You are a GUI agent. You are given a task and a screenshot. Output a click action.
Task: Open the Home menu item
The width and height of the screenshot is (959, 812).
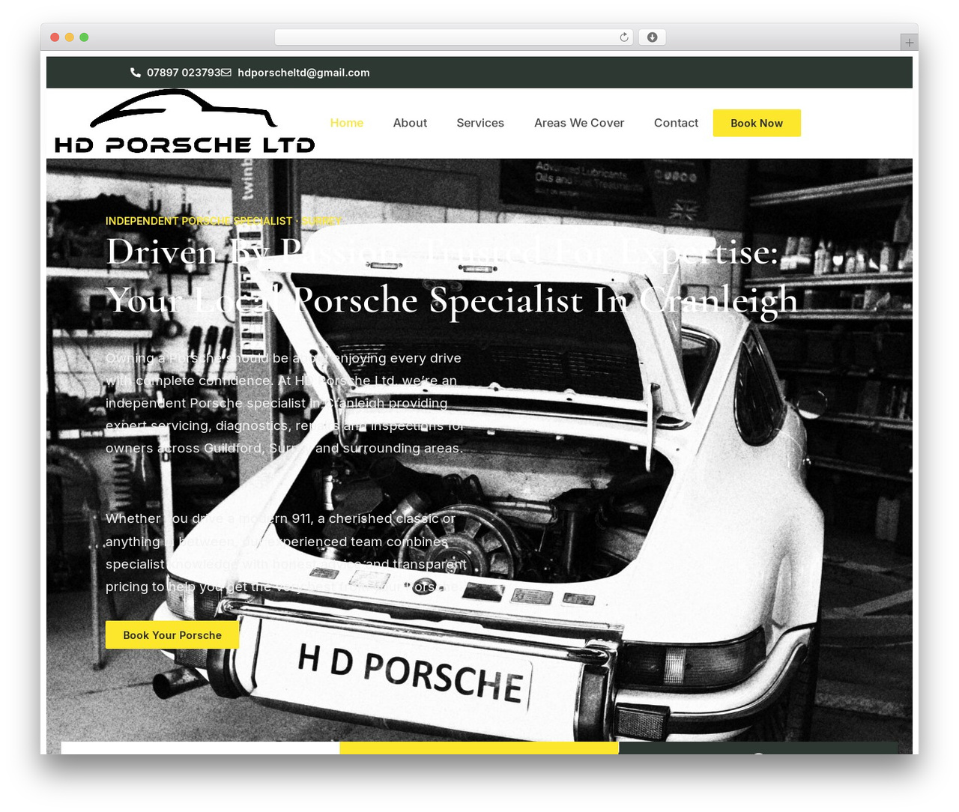point(347,123)
